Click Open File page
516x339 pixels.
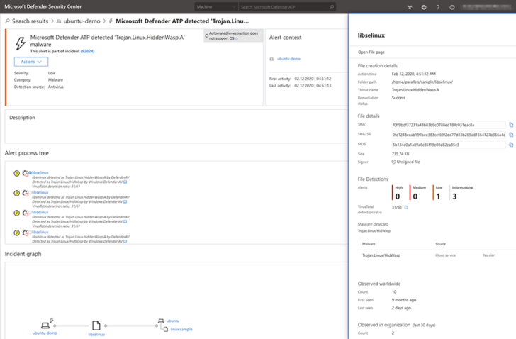371,52
